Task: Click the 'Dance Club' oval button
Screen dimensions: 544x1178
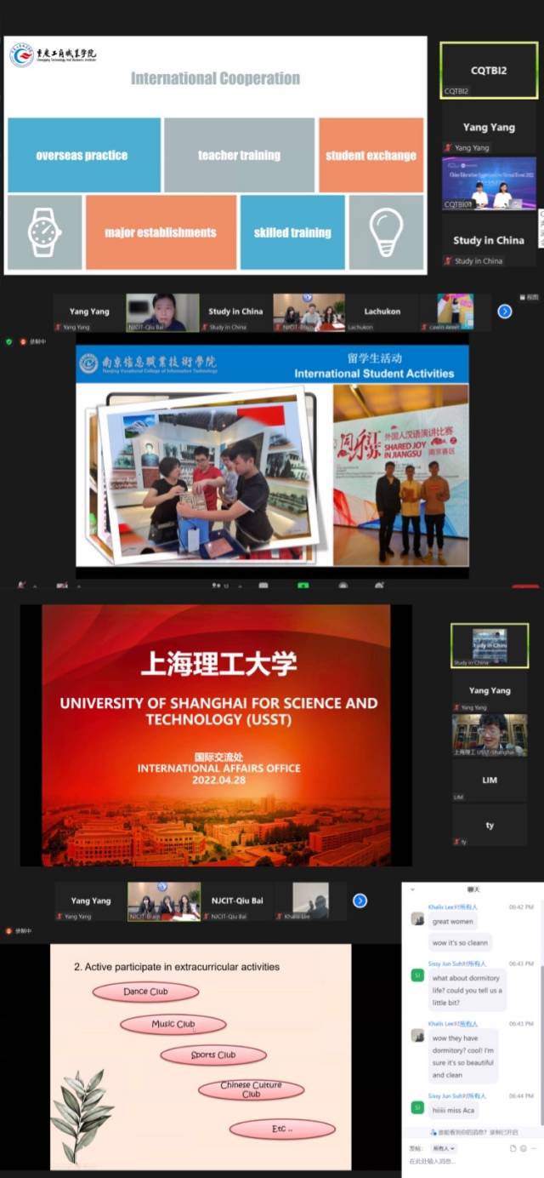Action: [x=145, y=992]
